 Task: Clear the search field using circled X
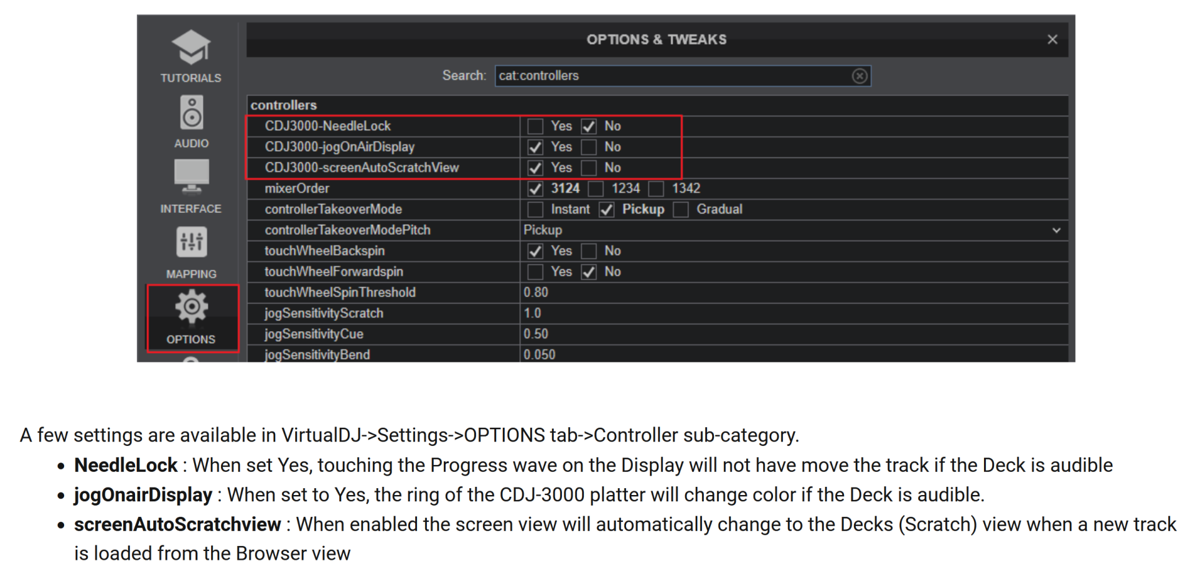tap(860, 75)
